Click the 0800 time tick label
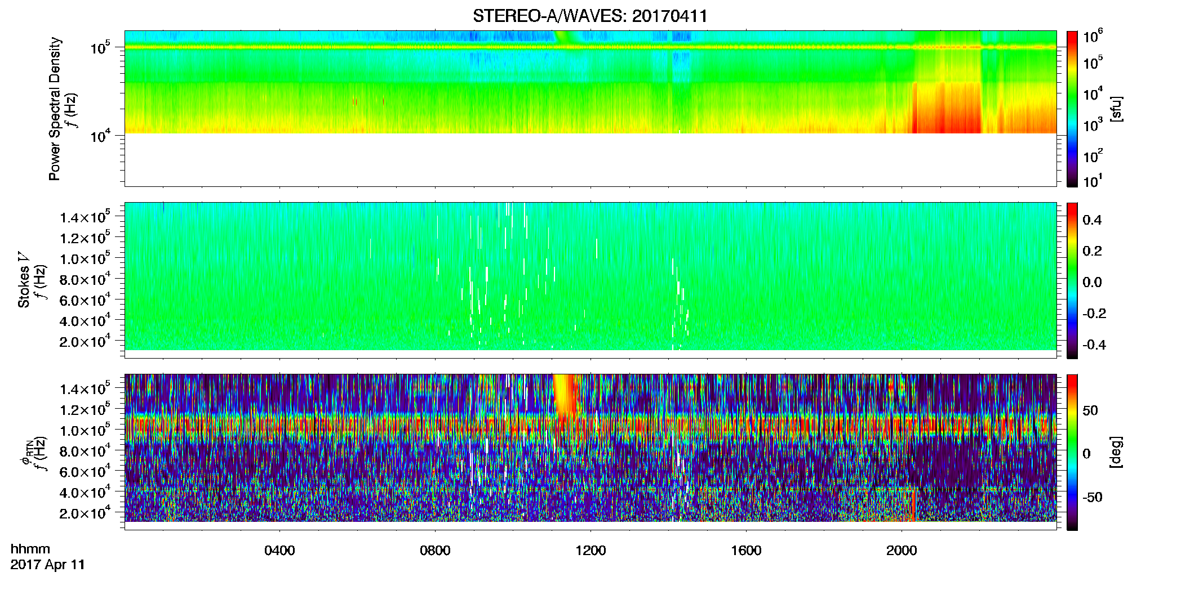 tap(435, 551)
